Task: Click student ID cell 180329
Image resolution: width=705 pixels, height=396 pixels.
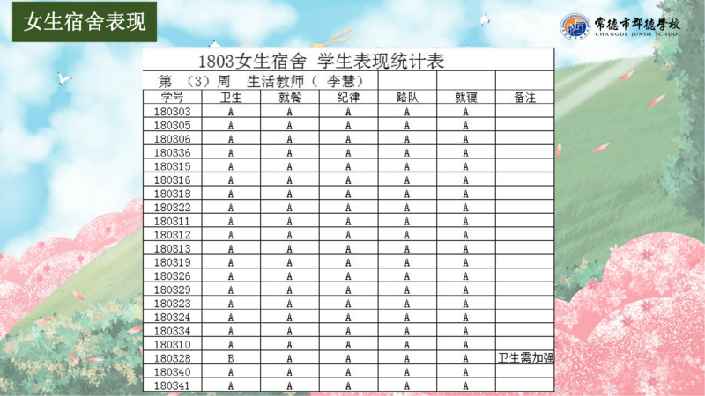Action: pos(173,290)
